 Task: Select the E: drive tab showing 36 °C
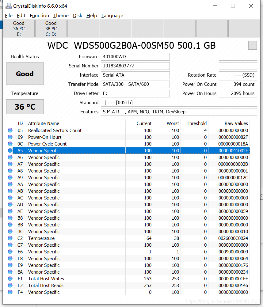coord(19,28)
